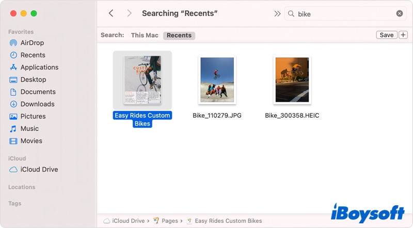413x228 pixels.
Task: Navigate back with left arrow
Action: [x=111, y=13]
